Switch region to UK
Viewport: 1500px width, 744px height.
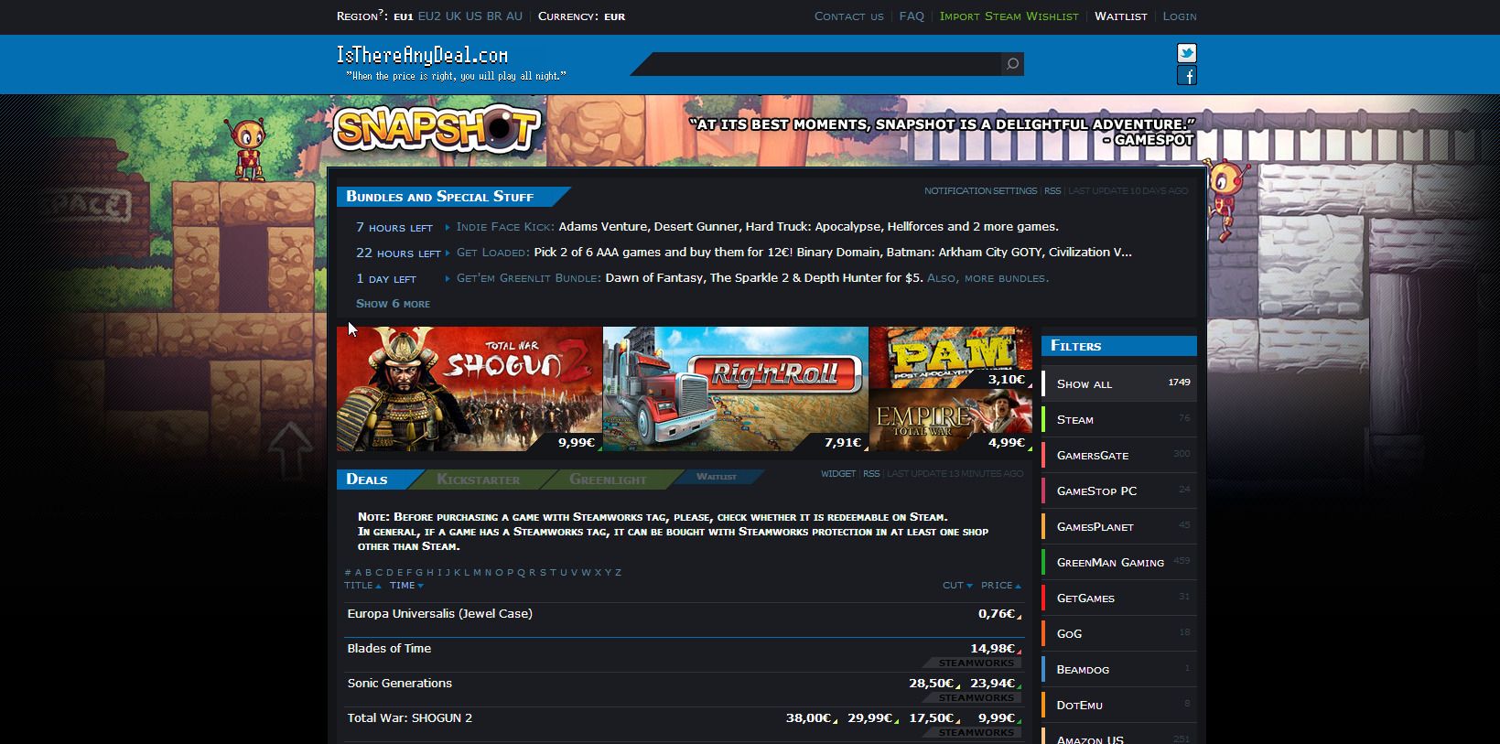coord(453,16)
